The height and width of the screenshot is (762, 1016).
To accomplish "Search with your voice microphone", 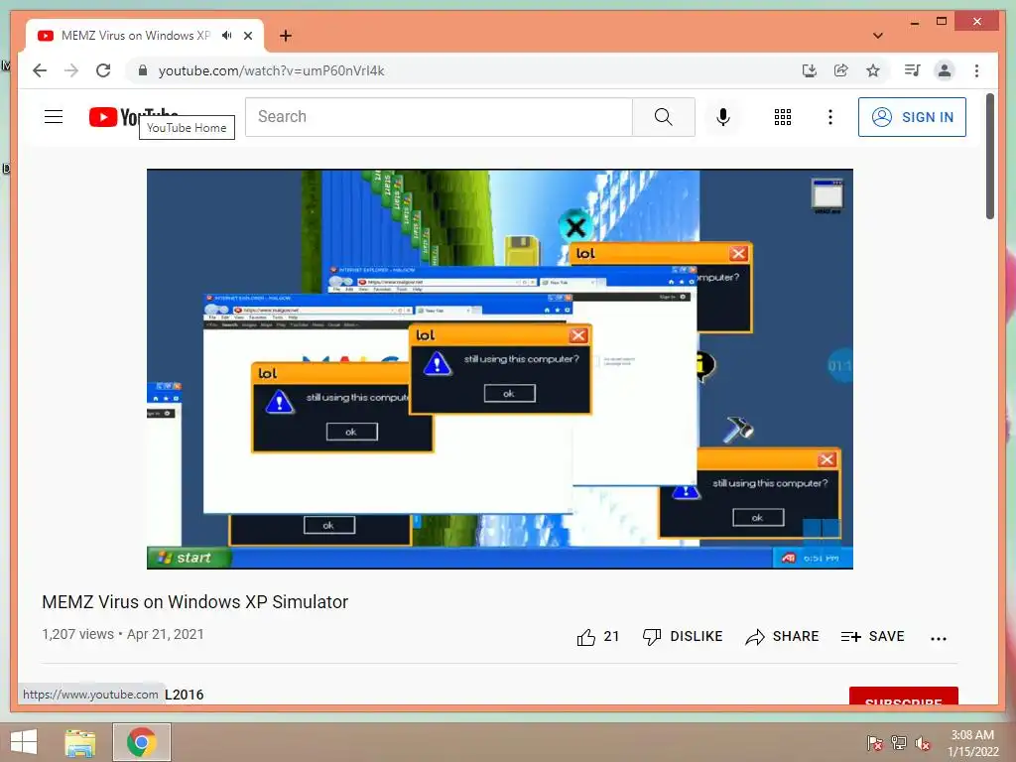I will (x=723, y=117).
